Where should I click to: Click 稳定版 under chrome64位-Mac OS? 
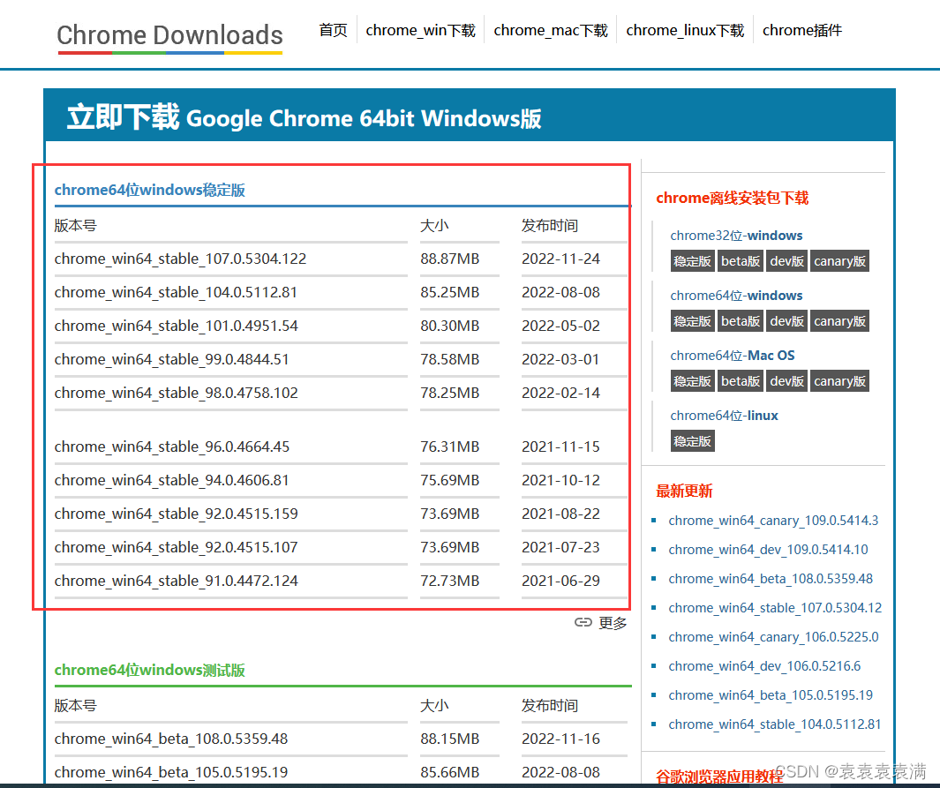click(692, 381)
